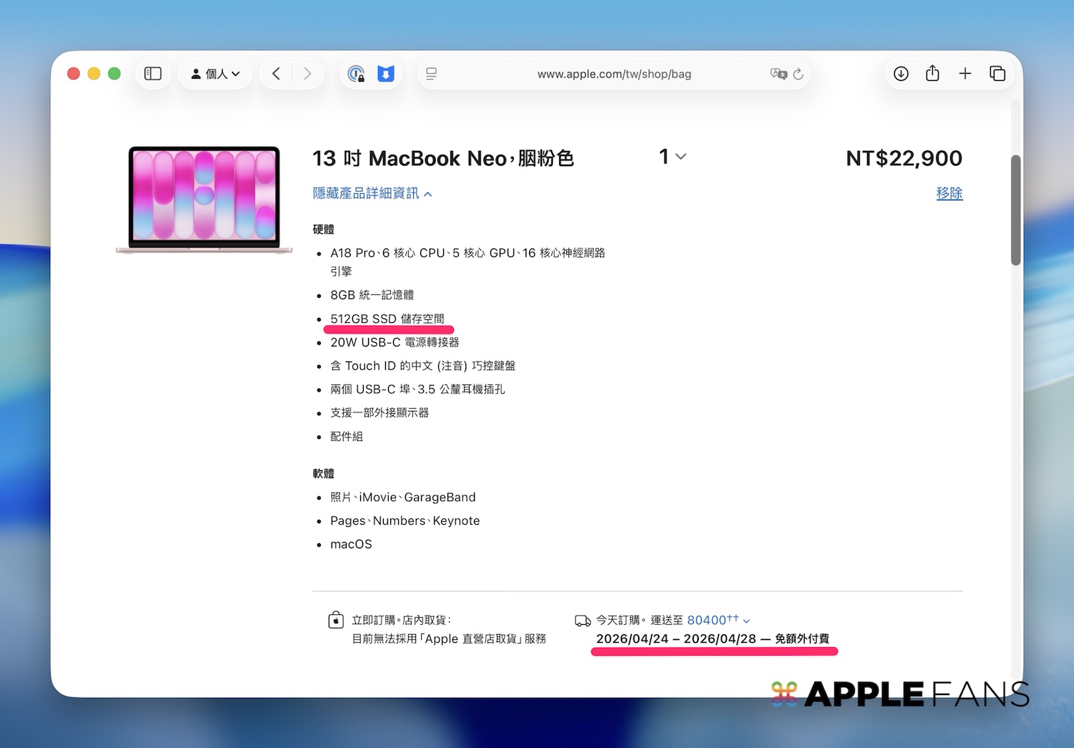This screenshot has height=748, width=1074.
Task: Show the downloads list
Action: coord(901,74)
